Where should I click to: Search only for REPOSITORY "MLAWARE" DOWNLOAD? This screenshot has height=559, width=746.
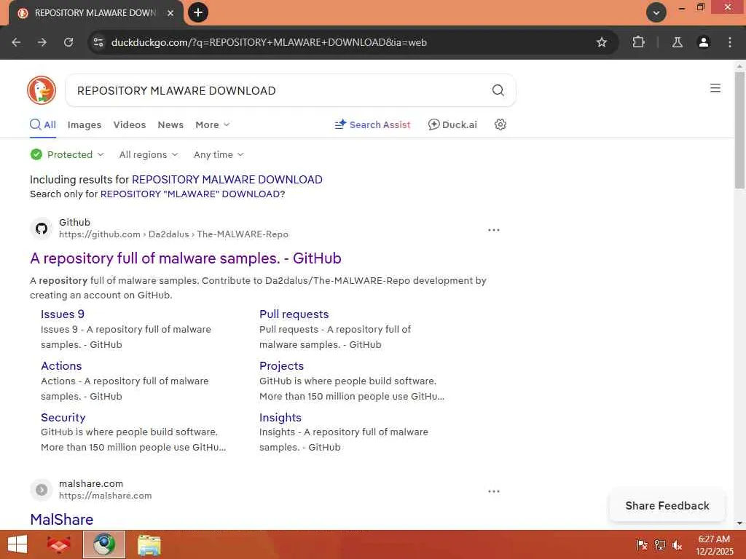190,194
